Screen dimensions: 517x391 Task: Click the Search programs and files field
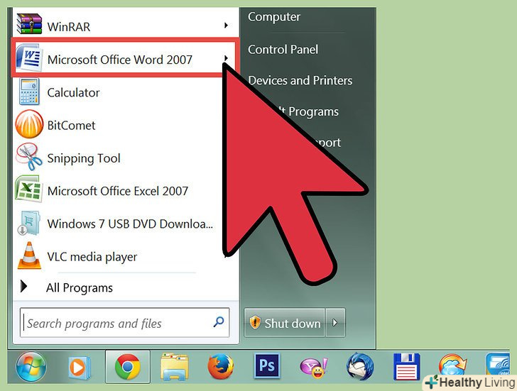(125, 322)
